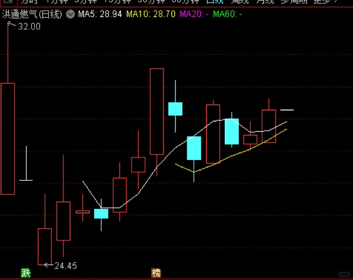Image resolution: width=353 pixels, height=280 pixels.
Task: Click the orange 榜 badge
Action: click(x=156, y=273)
